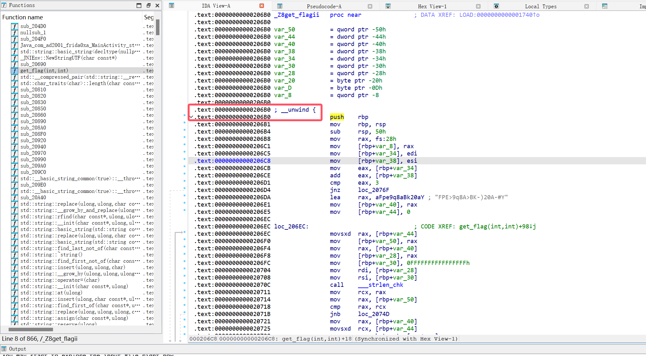Follow ___strlen_chk call target
Viewport: 646px width, 356px height.
(x=380, y=285)
